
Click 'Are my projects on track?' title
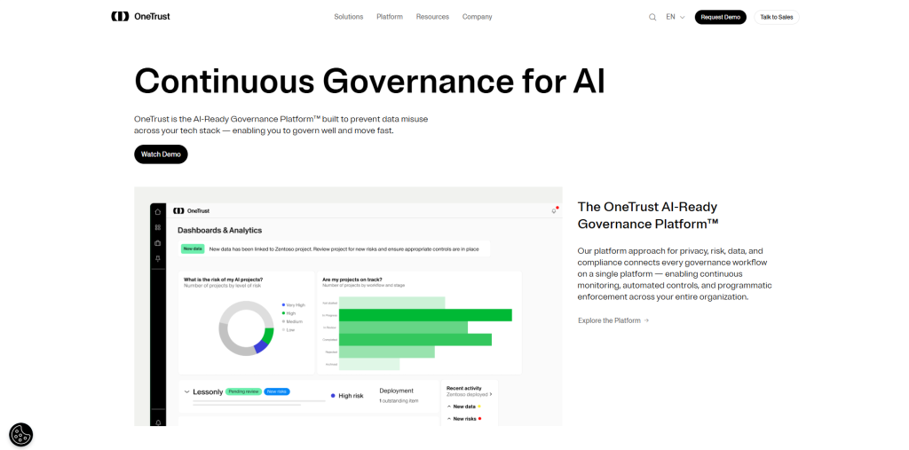pos(352,280)
